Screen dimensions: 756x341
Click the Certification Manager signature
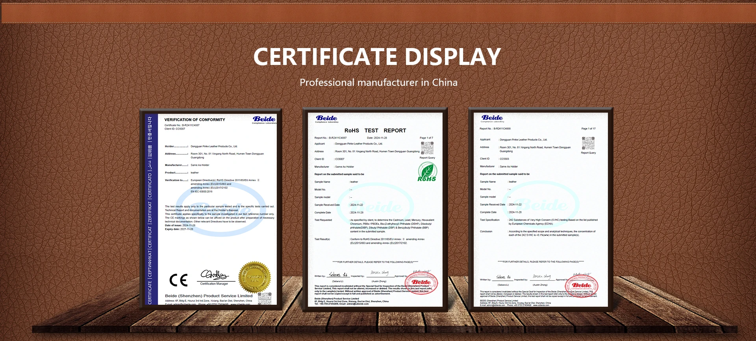point(214,275)
